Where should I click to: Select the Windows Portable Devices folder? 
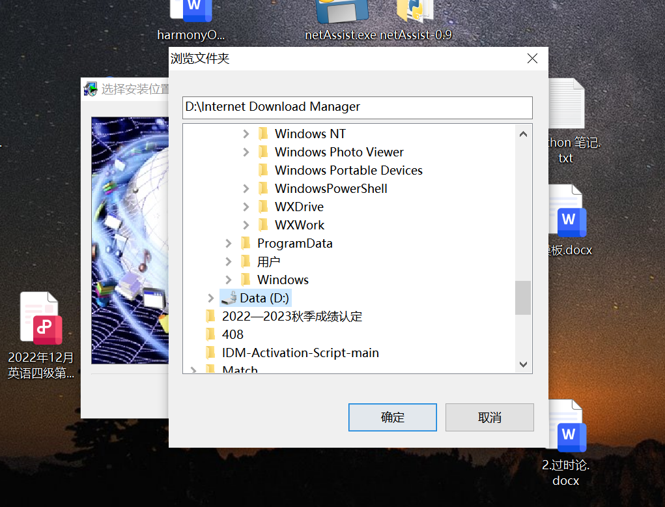[x=348, y=171]
